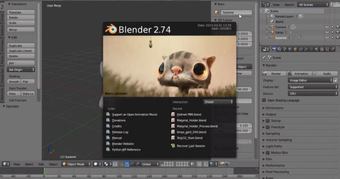Image resolution: width=340 pixels, height=179 pixels.
Task: Toggle Suzanne renderability camera icon
Action: click(x=337, y=38)
